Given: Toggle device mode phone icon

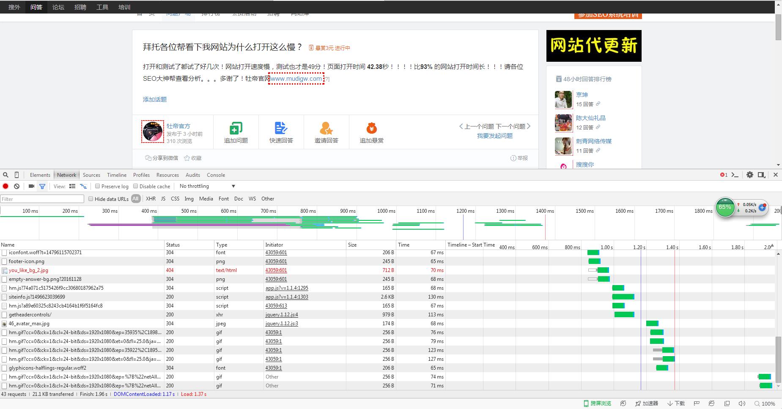Looking at the screenshot, I should (16, 175).
